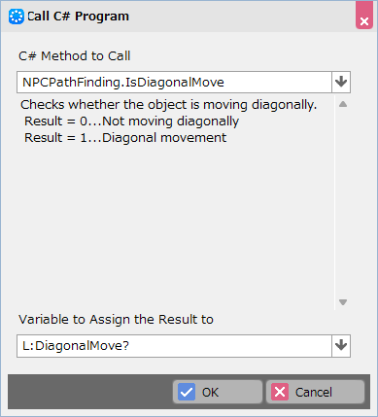
Task: Click the "Call C# Program" title text
Action: coord(78,17)
